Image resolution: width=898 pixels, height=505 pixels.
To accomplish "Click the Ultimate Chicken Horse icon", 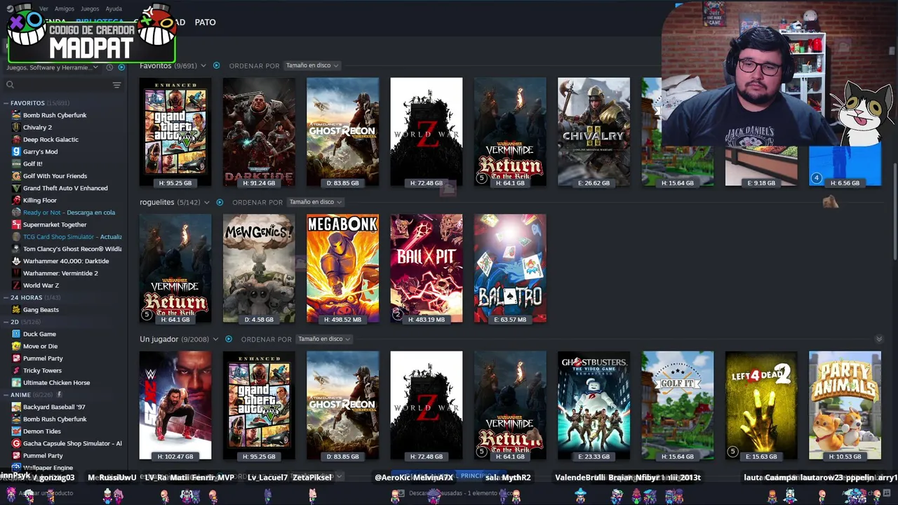I will (16, 382).
